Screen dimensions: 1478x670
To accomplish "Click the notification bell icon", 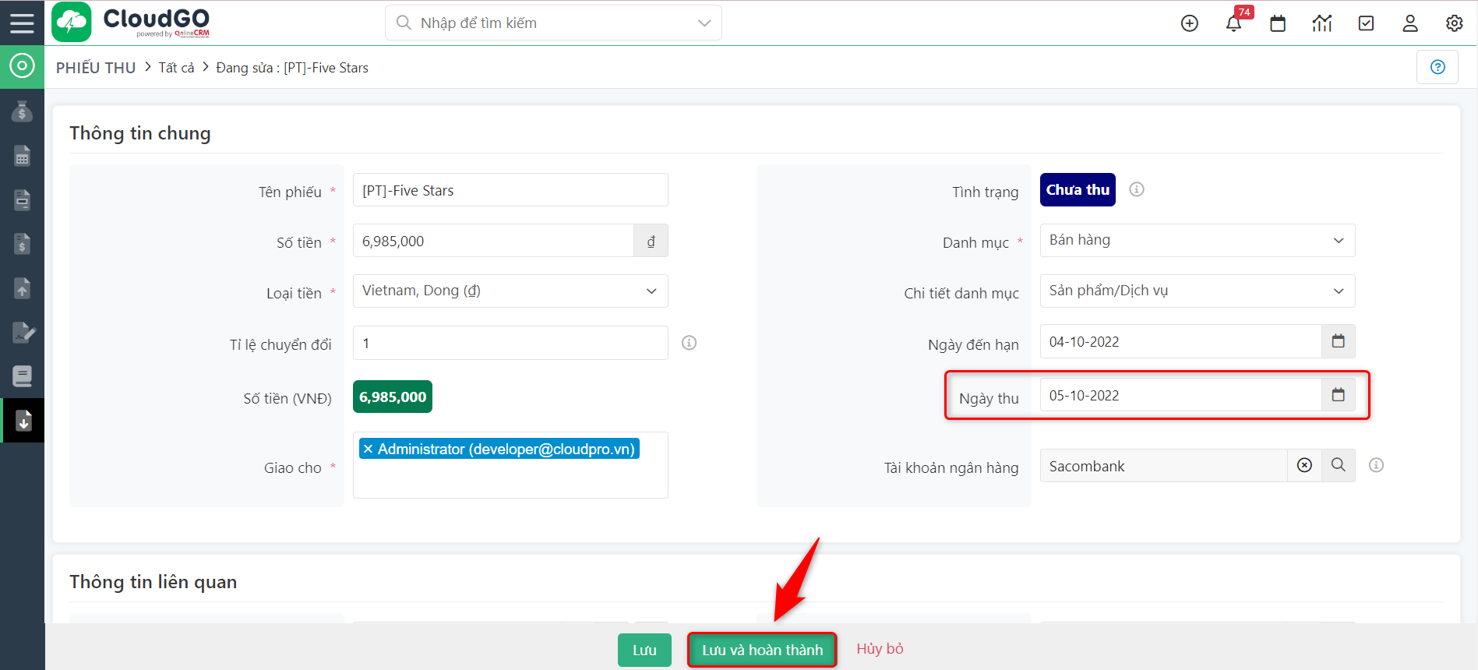I will [x=1233, y=23].
